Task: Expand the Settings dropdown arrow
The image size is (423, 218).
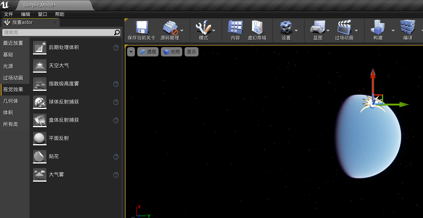Action: pos(296,31)
